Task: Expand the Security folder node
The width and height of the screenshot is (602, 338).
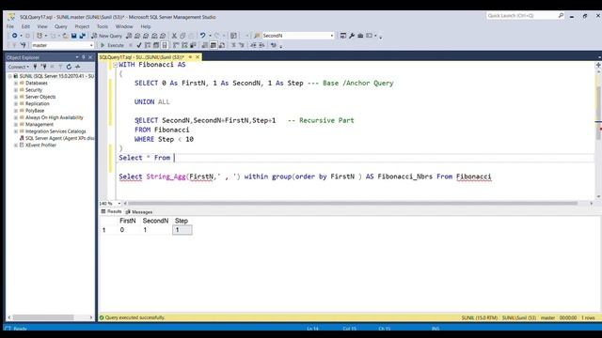Action: coord(16,90)
